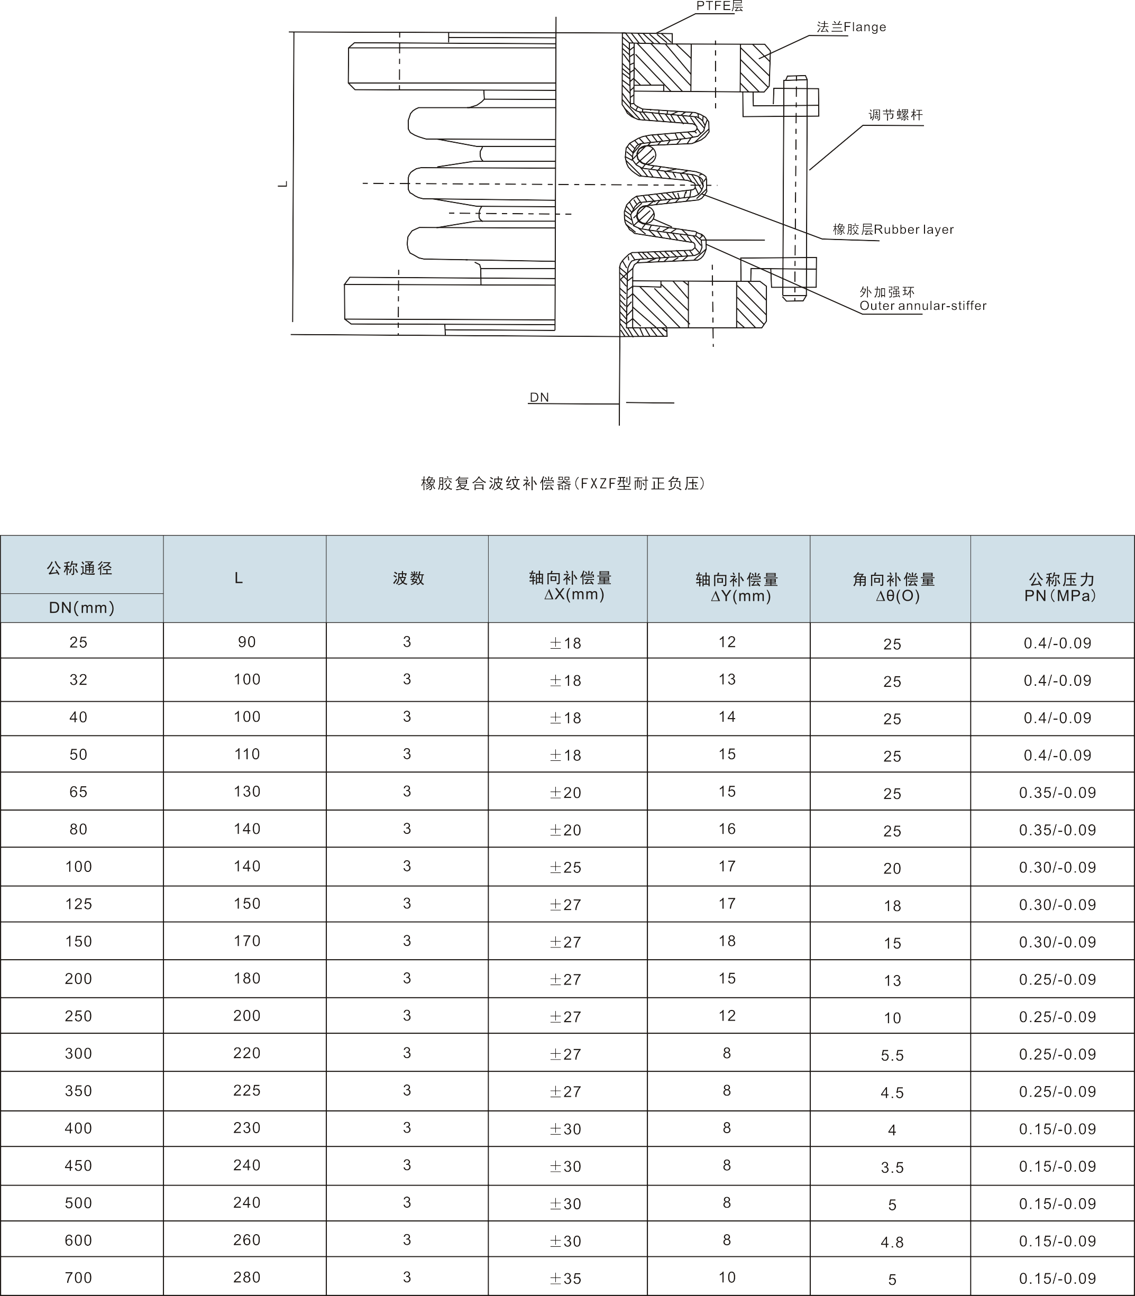Click the L value 280 in the DN 700 row
The width and height of the screenshot is (1135, 1296).
(x=247, y=1277)
